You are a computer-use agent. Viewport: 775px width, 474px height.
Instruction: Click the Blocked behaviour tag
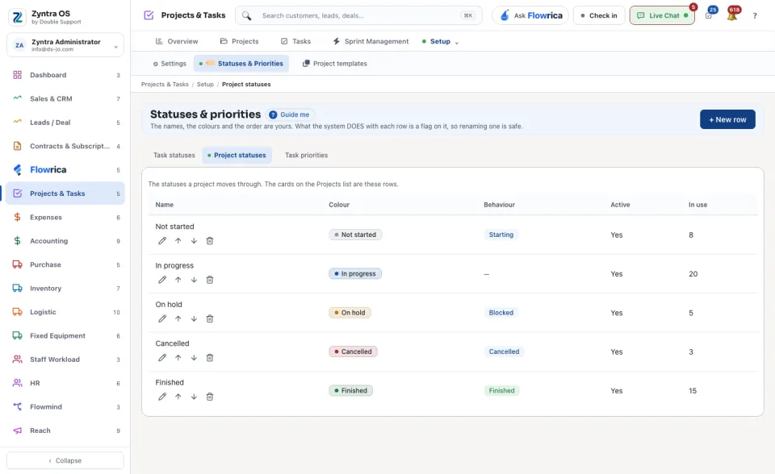tap(501, 313)
